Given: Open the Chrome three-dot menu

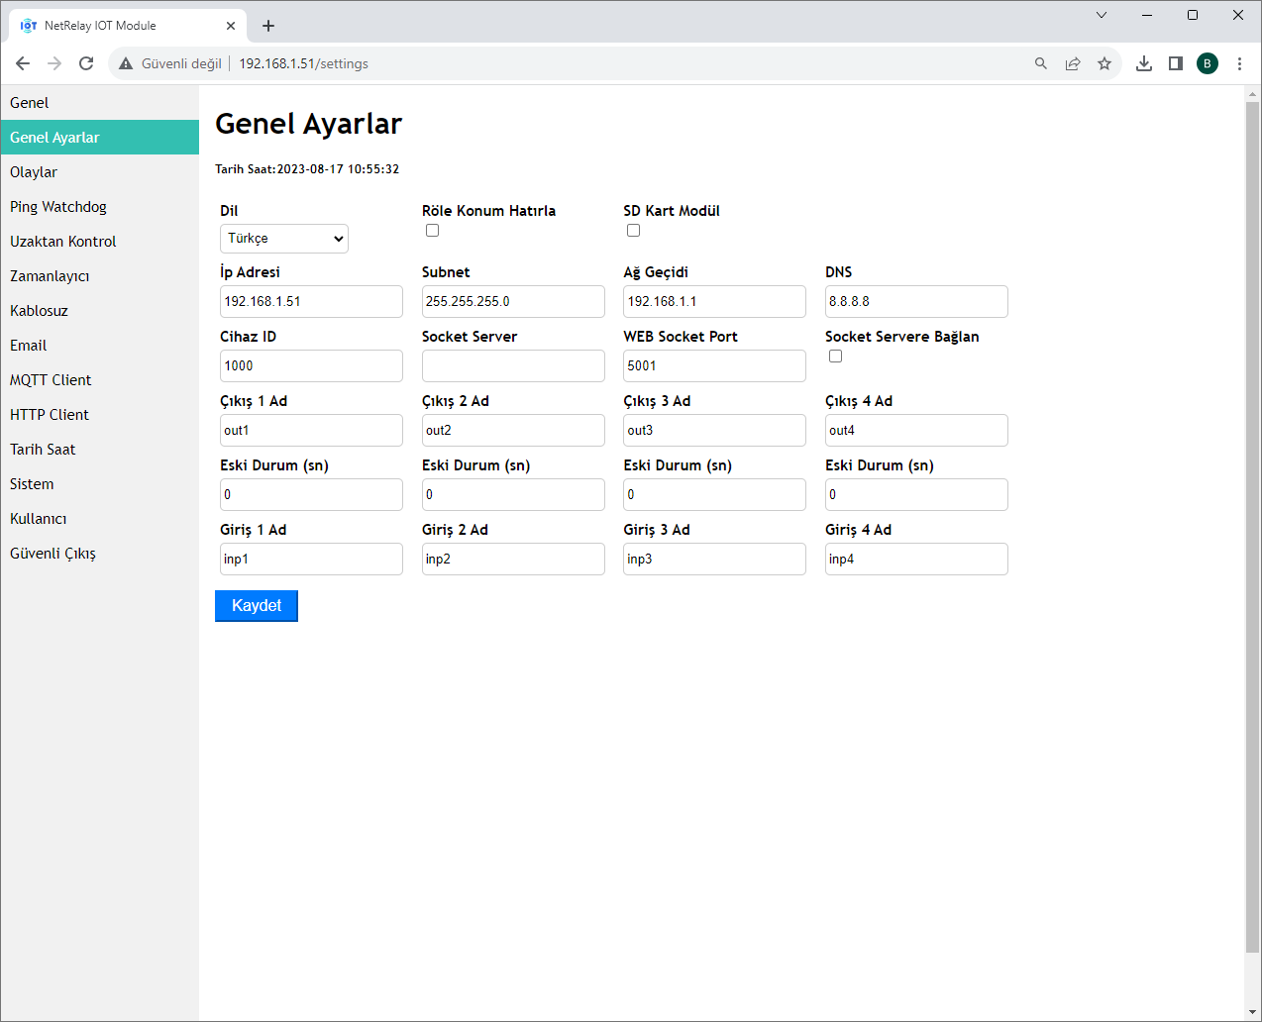Looking at the screenshot, I should point(1238,63).
